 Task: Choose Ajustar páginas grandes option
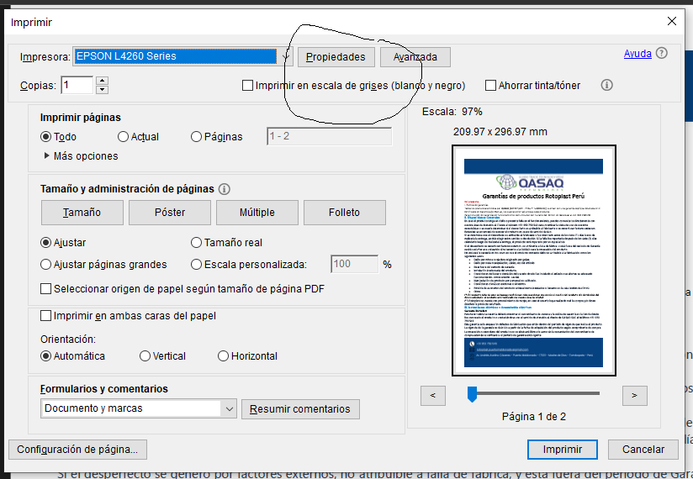(x=45, y=265)
